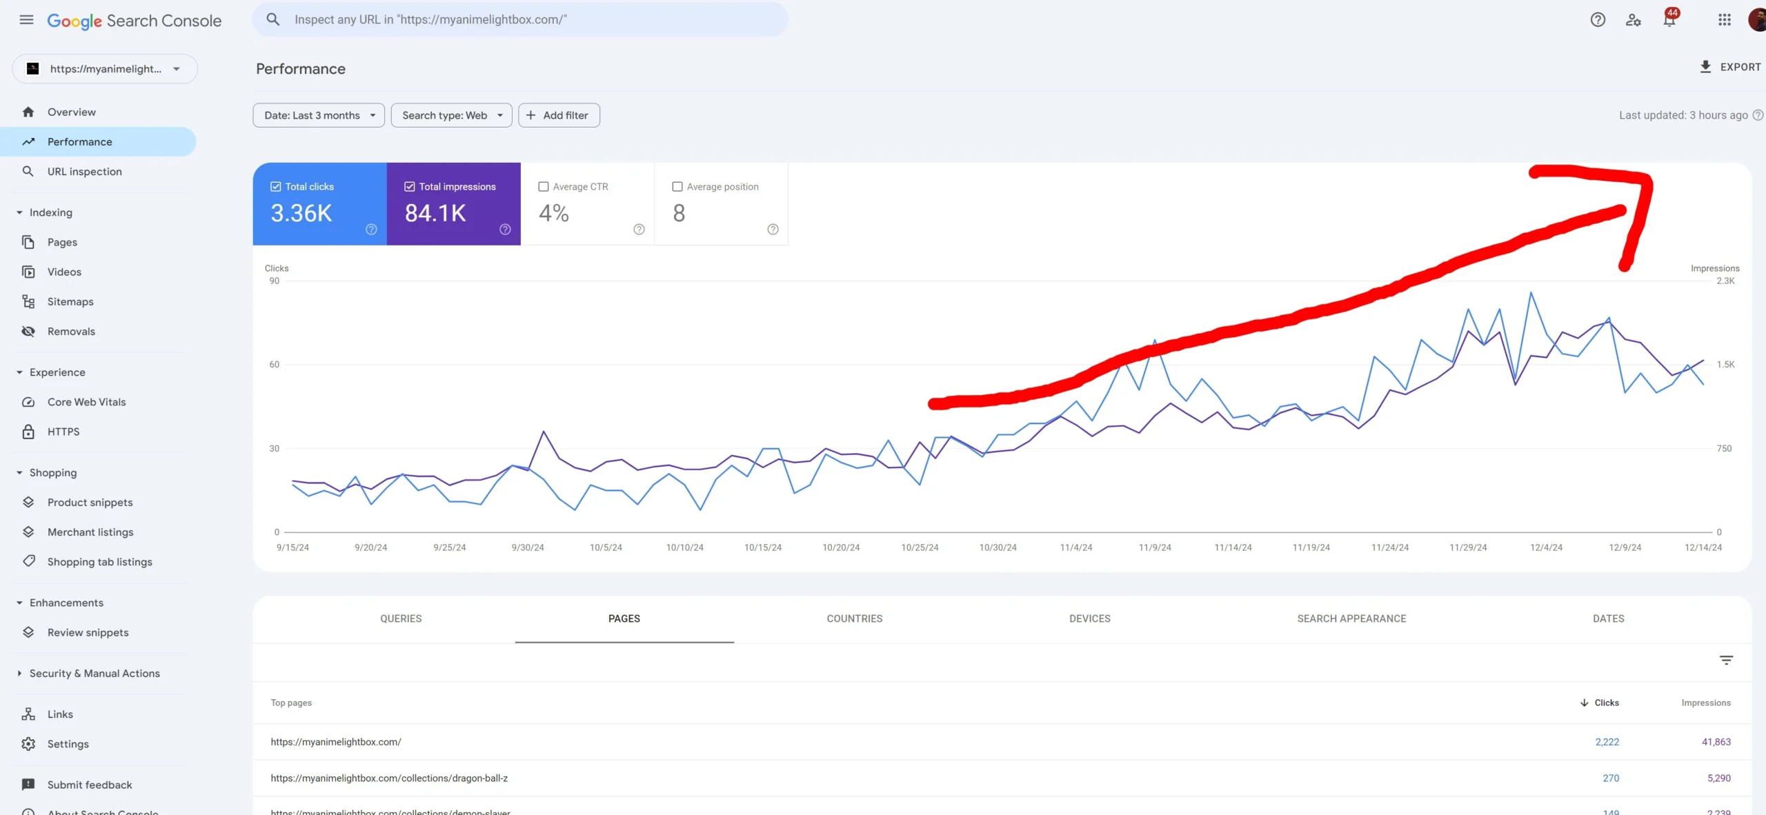Open the filter icon above Top pages table
Screen dimensions: 1766x815
coord(1727,660)
